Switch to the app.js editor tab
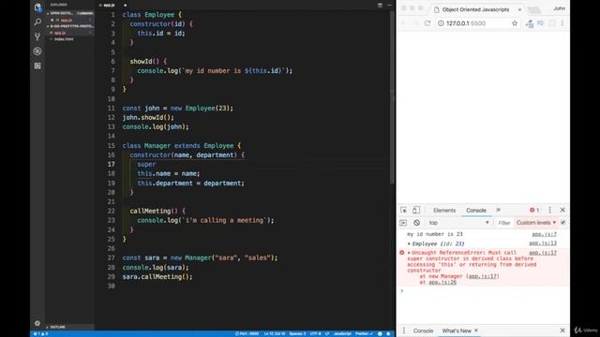Screen dimensions: 600x337 (109, 6)
